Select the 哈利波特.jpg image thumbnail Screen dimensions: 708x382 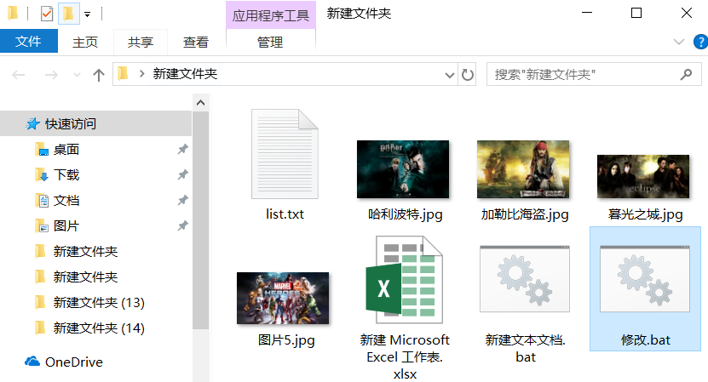pyautogui.click(x=402, y=169)
